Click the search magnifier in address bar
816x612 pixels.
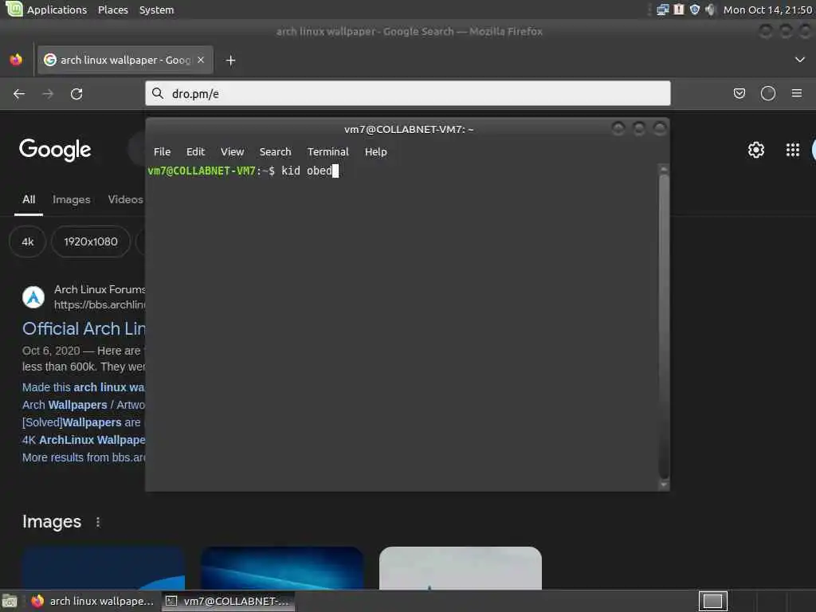(x=158, y=93)
